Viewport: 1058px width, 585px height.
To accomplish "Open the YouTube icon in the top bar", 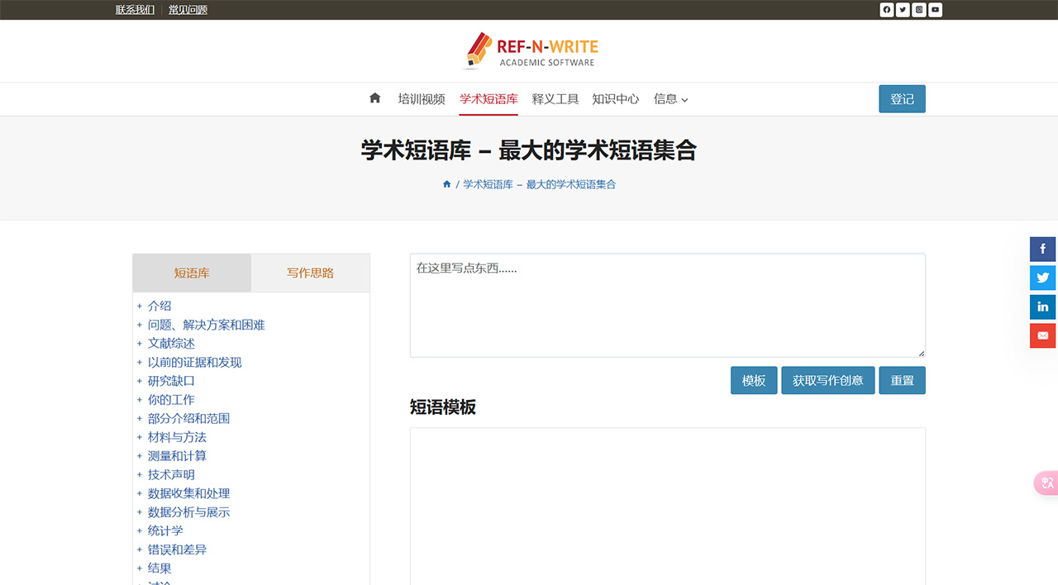I will pyautogui.click(x=935, y=9).
